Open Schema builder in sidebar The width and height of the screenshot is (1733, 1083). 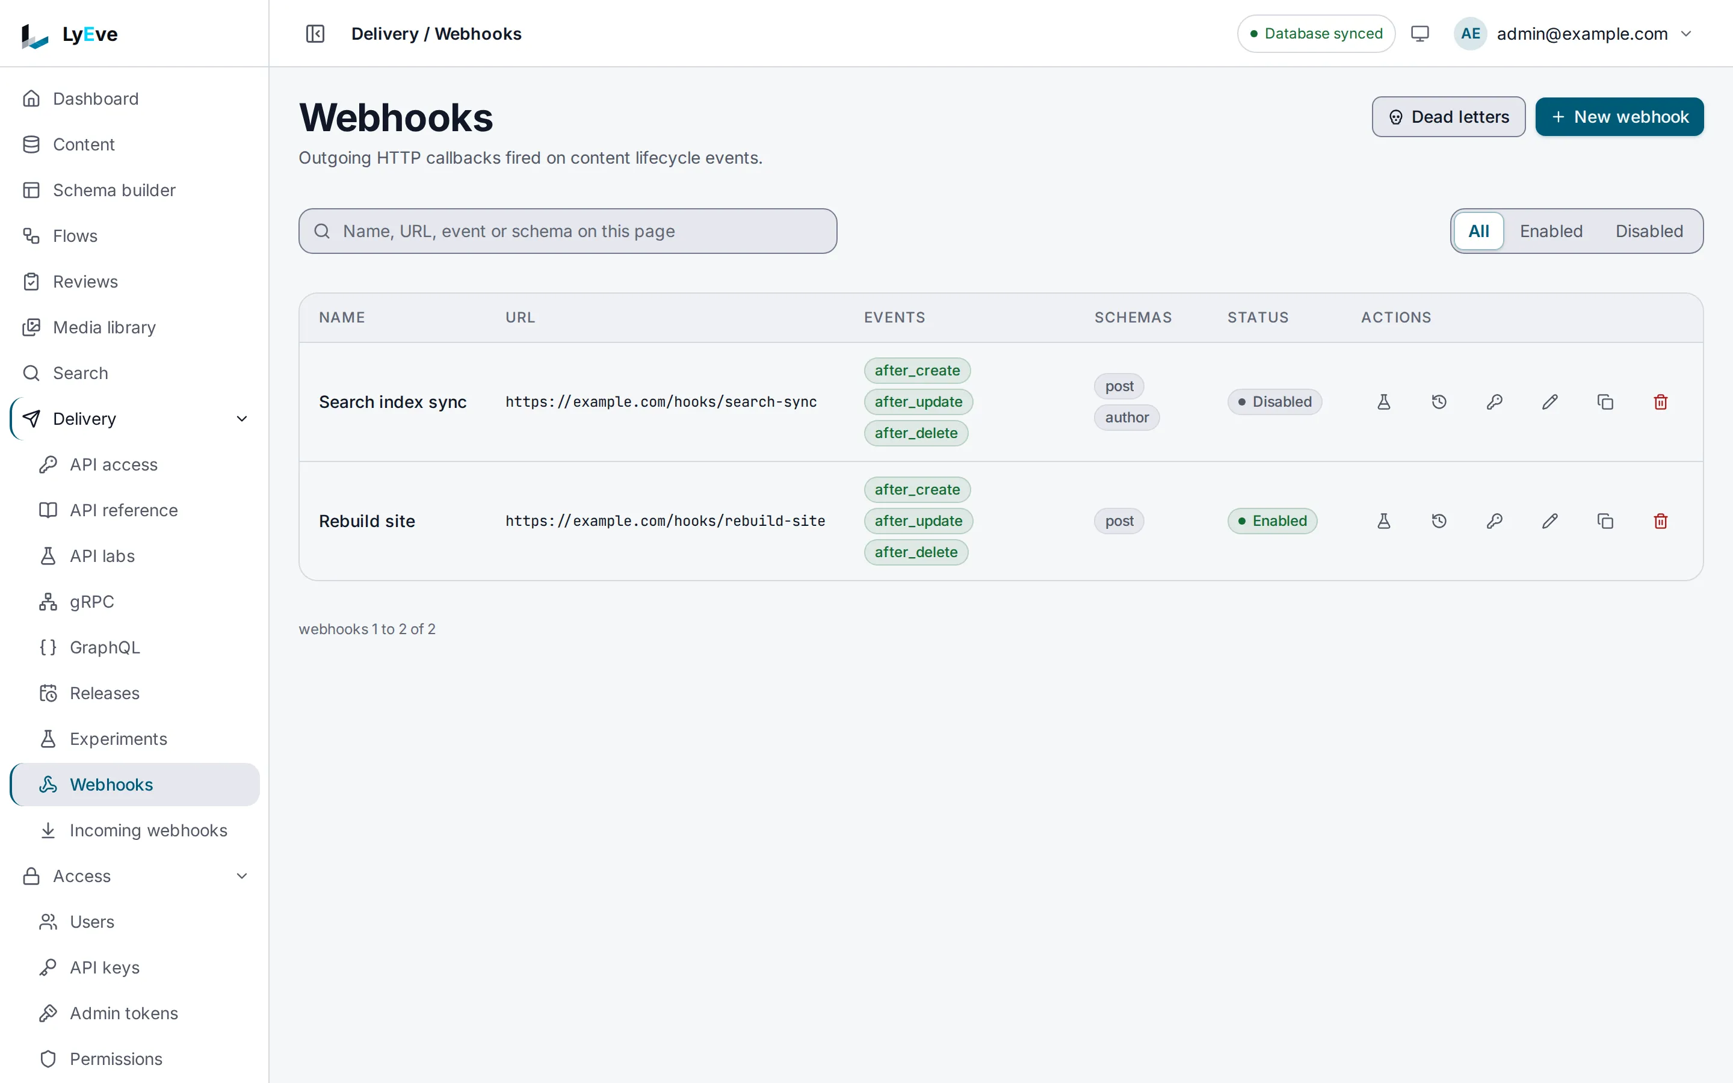click(135, 190)
